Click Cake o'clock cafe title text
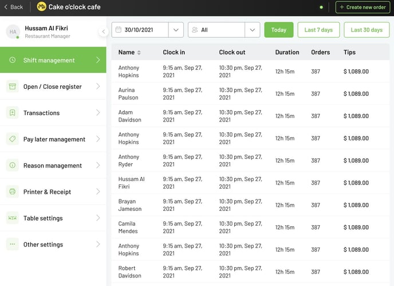 point(74,7)
